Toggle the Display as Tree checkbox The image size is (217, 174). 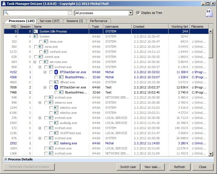pos(138,13)
